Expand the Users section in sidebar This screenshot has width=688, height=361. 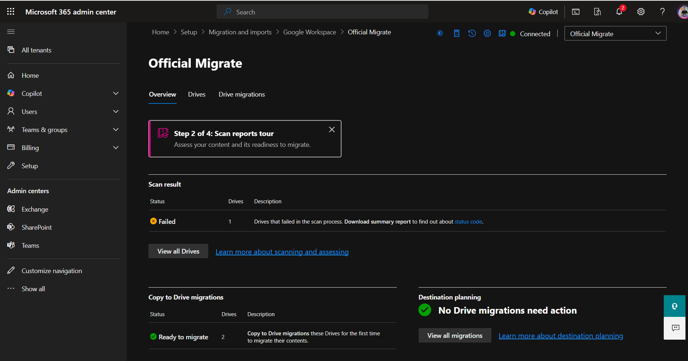coord(116,111)
